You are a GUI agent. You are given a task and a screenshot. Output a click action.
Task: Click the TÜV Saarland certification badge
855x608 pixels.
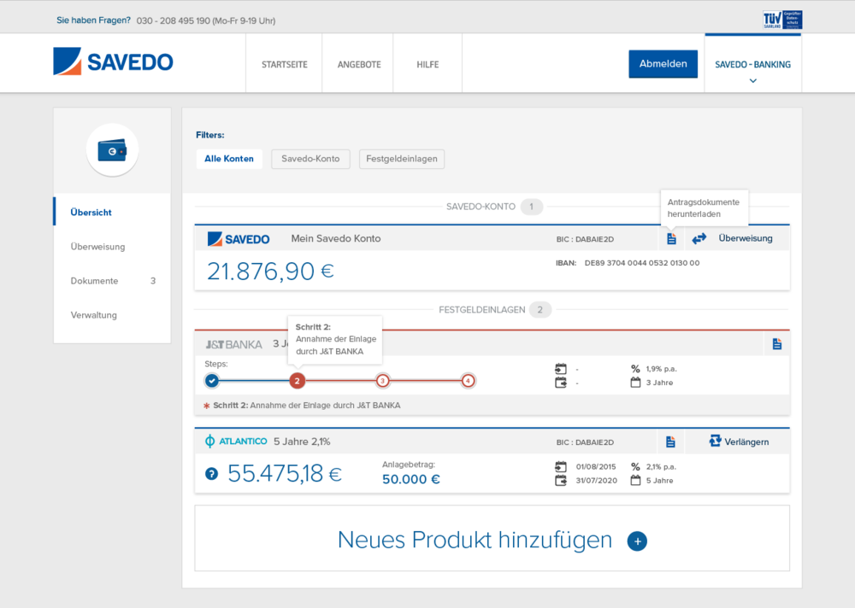click(782, 20)
